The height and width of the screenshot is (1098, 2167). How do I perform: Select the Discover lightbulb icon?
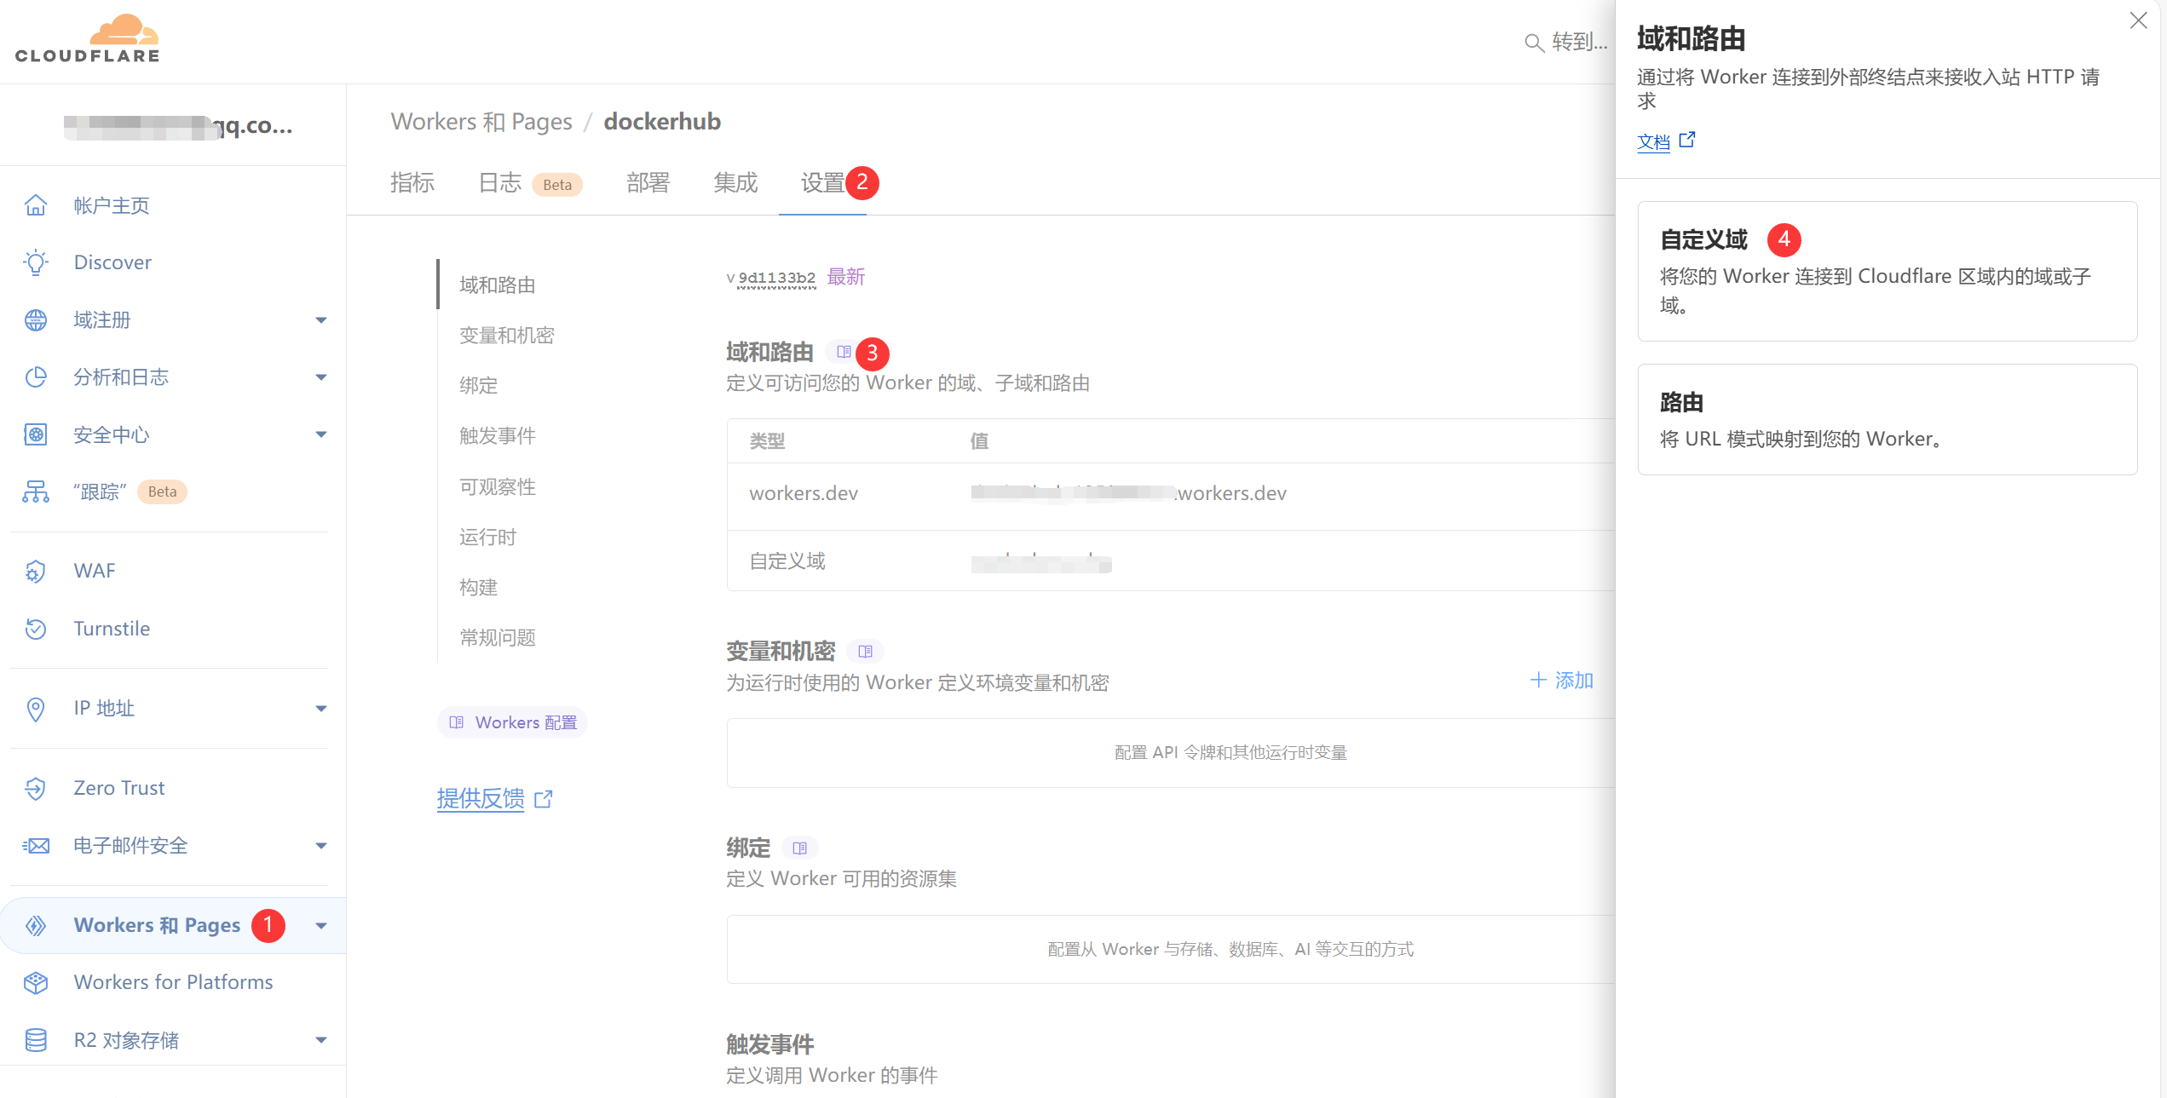pyautogui.click(x=35, y=262)
